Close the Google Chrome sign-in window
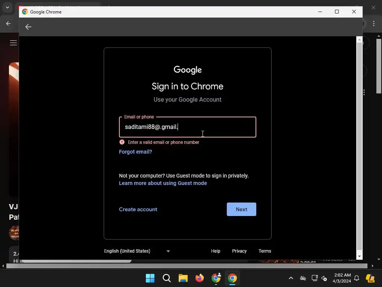This screenshot has height=287, width=382. pyautogui.click(x=354, y=12)
